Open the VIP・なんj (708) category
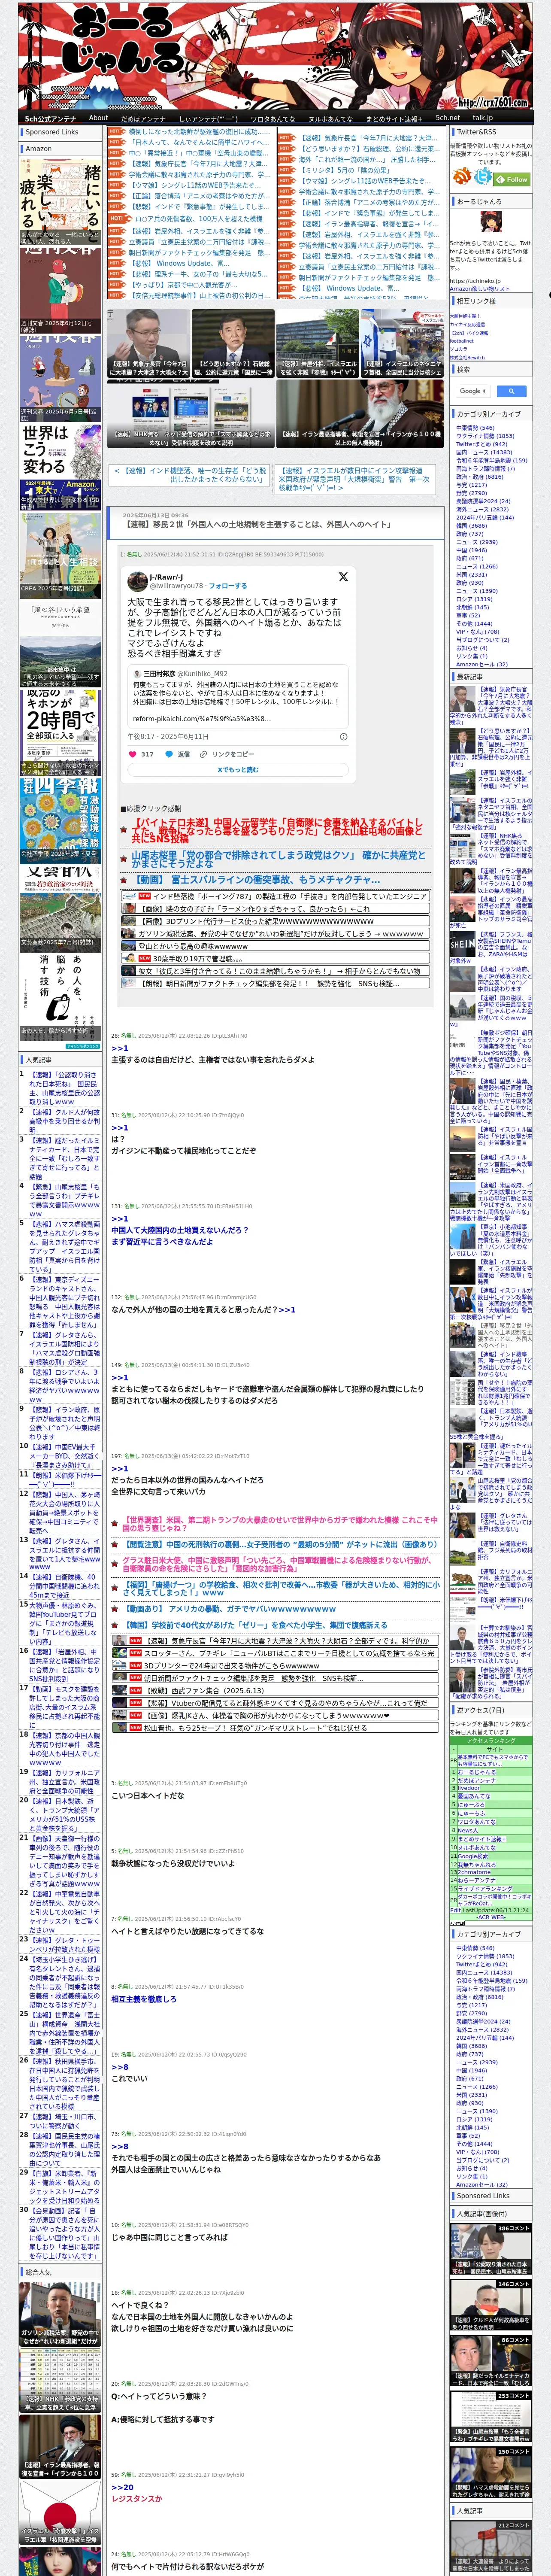 point(477,631)
